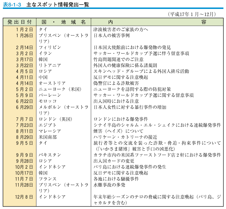Screen dimensions: 226x209
Task: Click the country cell エジプト
Action: (x=47, y=125)
